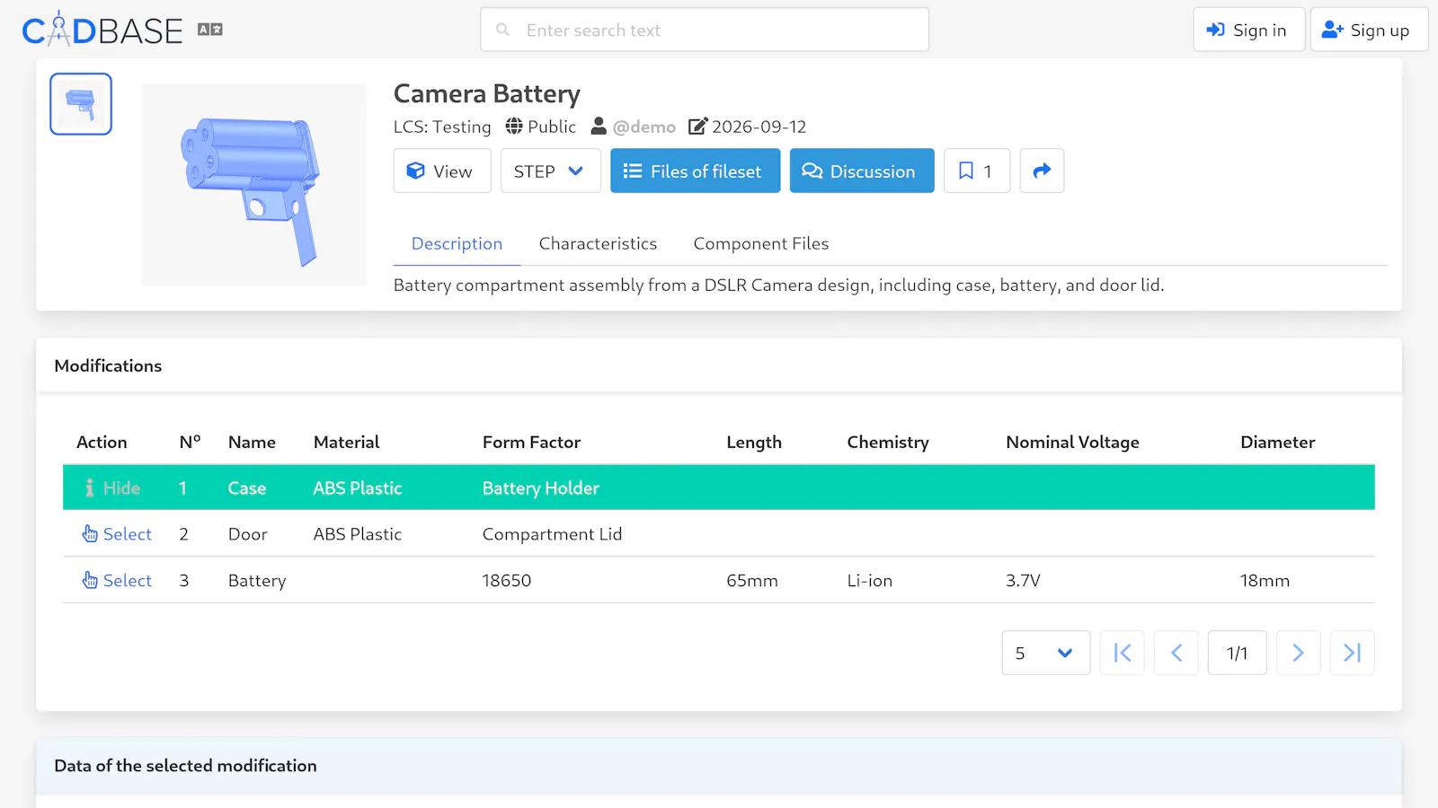
Task: Click the CADBASE logo
Action: [102, 31]
